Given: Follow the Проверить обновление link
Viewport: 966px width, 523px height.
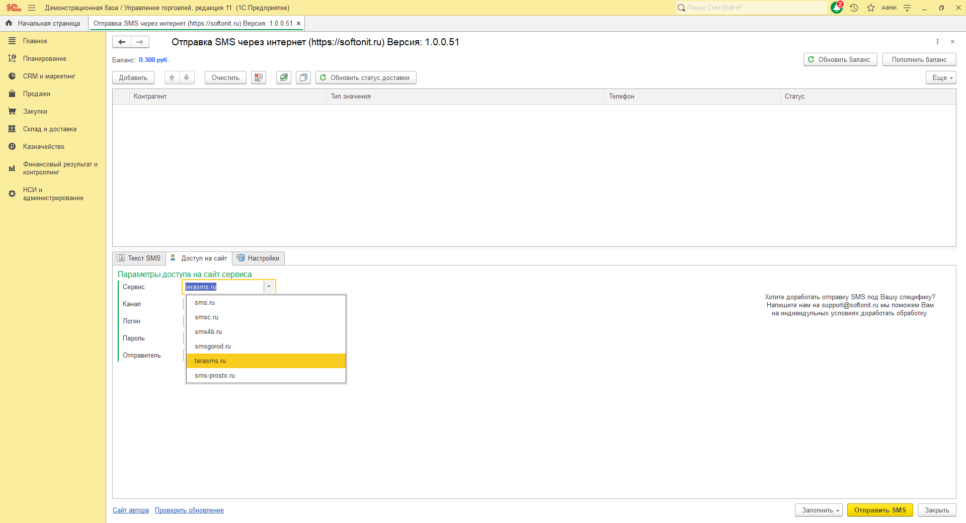Looking at the screenshot, I should (x=189, y=510).
